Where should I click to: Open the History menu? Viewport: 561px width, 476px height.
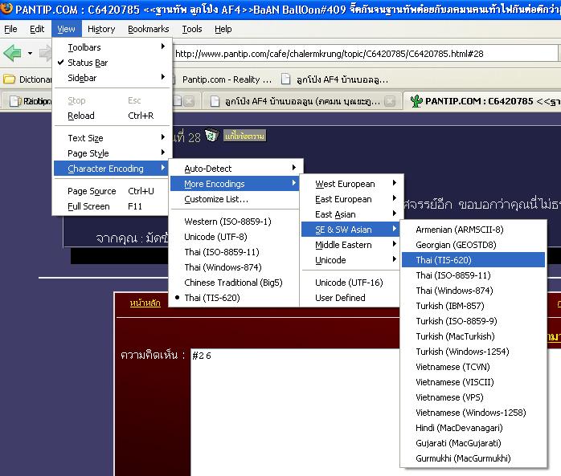pyautogui.click(x=101, y=29)
